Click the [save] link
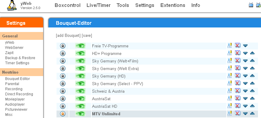 click(87, 36)
